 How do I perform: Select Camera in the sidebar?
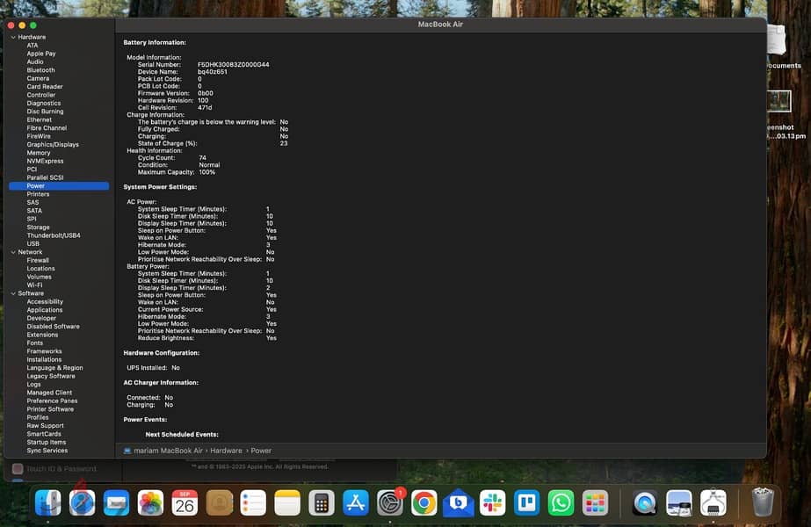point(38,78)
